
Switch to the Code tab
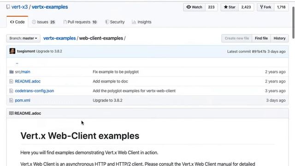(x=18, y=22)
